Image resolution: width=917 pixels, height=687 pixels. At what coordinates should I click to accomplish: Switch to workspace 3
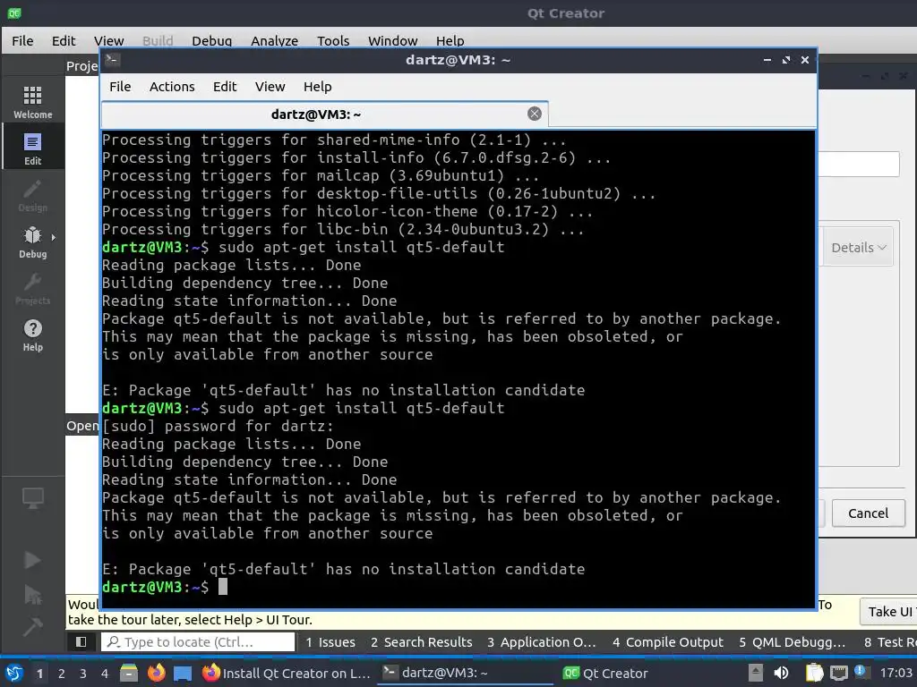[x=83, y=674]
